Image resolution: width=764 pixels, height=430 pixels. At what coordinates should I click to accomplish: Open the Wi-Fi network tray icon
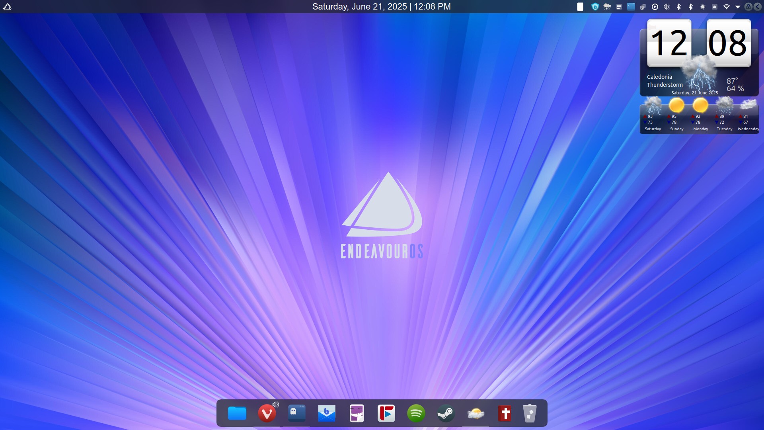coord(726,7)
